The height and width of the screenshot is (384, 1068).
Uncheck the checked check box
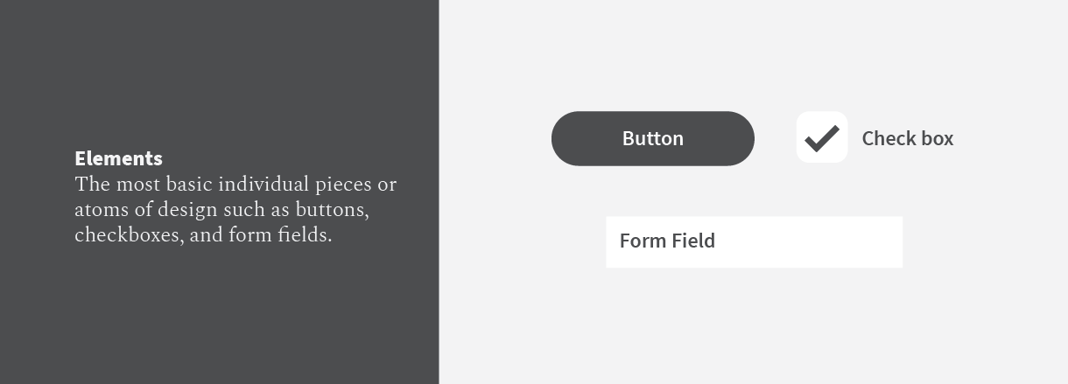click(x=822, y=137)
